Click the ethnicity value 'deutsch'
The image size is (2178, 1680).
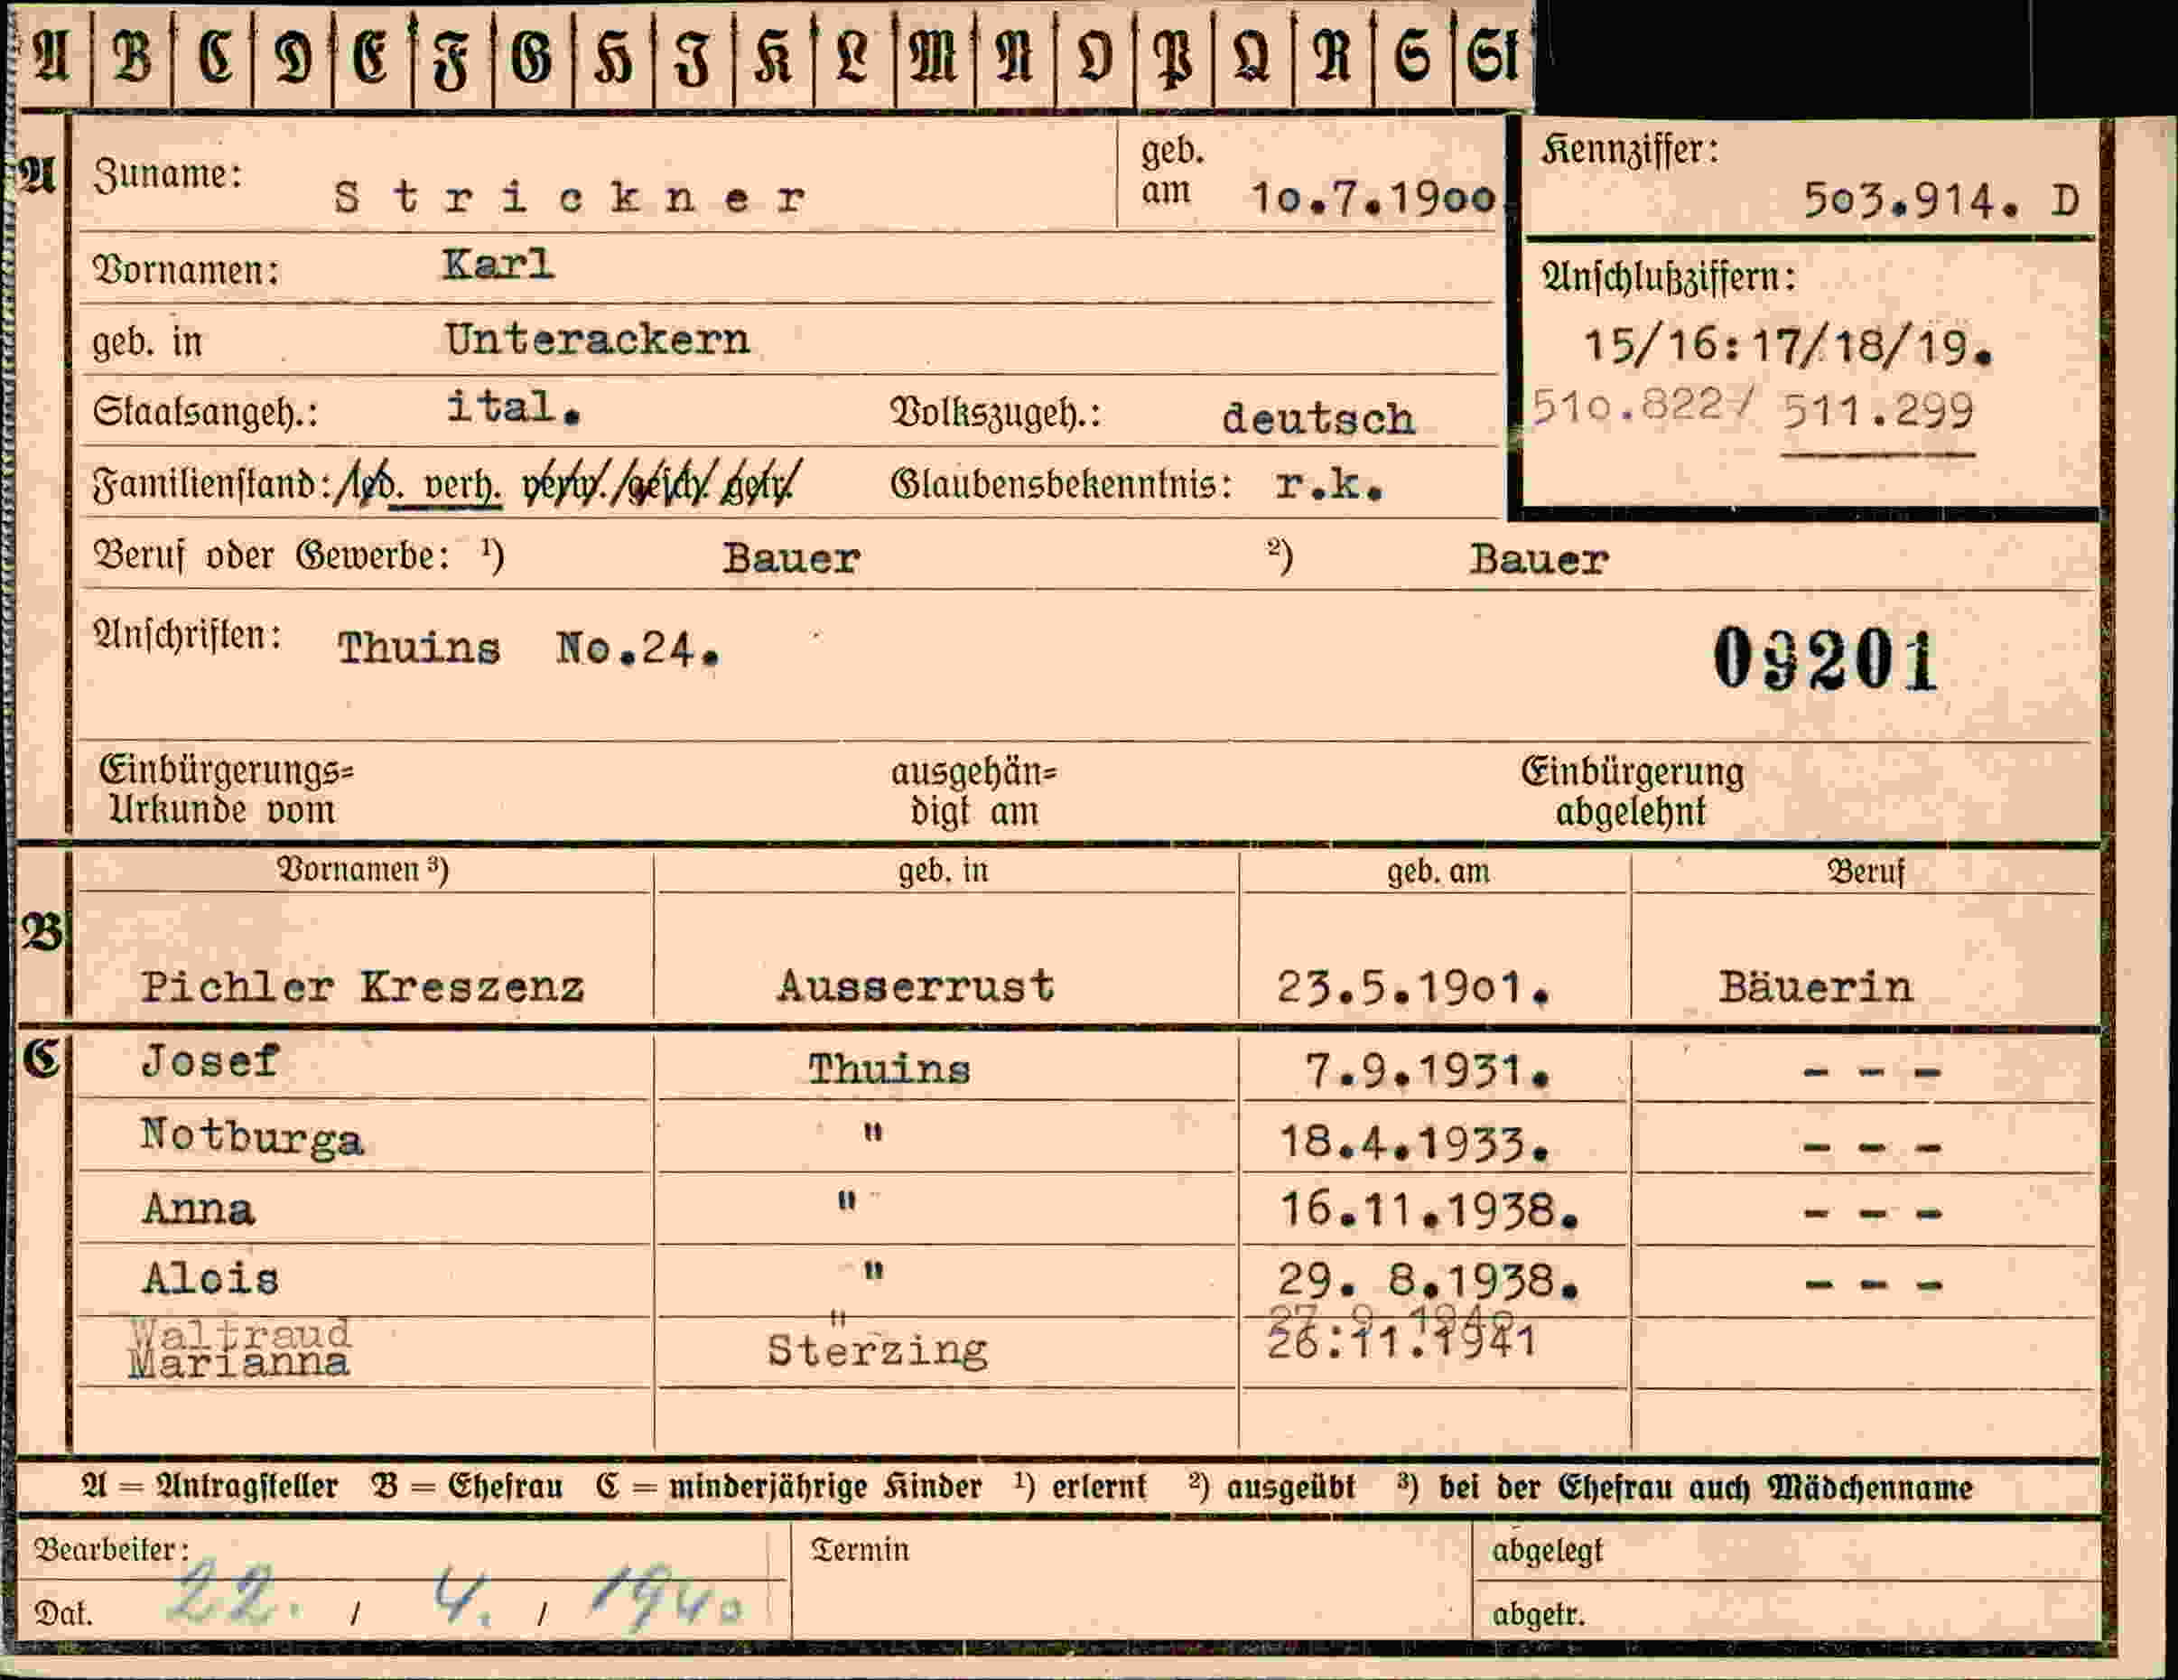[1317, 418]
